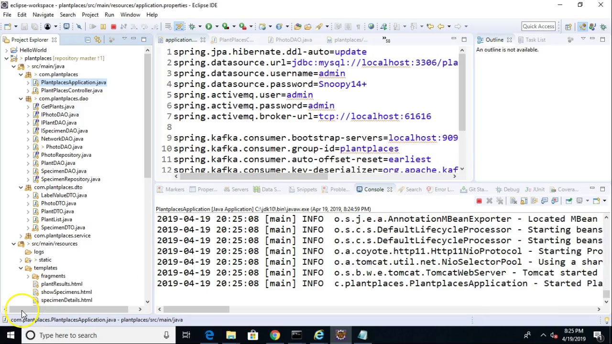Click the Suspend pause icon

103,26
